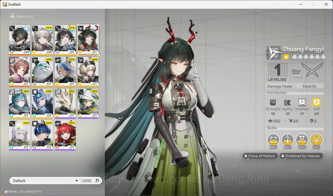
Task: Open the Default sort dropdown
Action: [x=45, y=181]
